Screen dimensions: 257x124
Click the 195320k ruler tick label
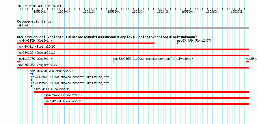pyautogui.click(x=113, y=12)
